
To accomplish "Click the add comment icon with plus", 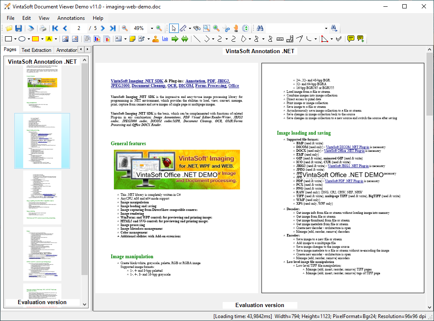I will (x=360, y=39).
